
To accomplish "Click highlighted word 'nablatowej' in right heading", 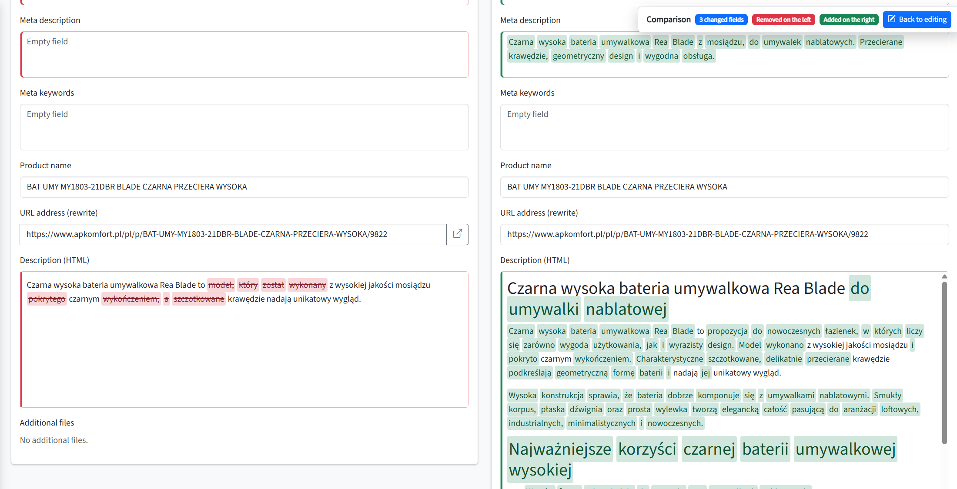I will (x=626, y=309).
